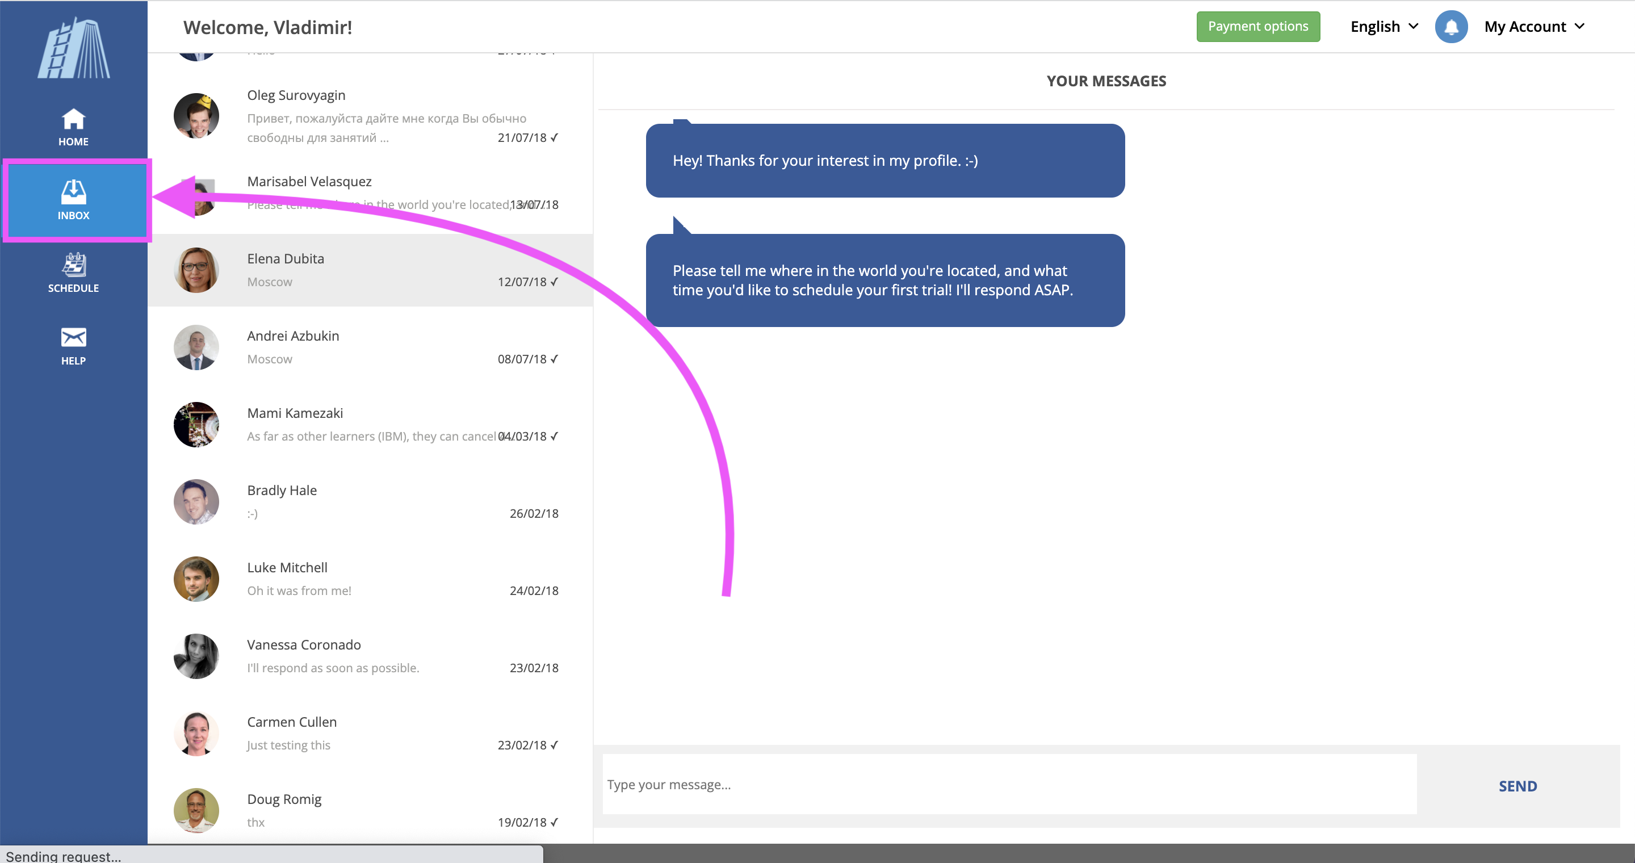Screen dimensions: 1635x863
Task: Select Elena Dubita conversation
Action: tap(370, 270)
